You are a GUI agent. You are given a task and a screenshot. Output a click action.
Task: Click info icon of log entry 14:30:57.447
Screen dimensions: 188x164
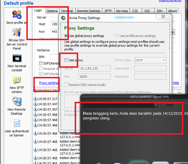(35, 104)
